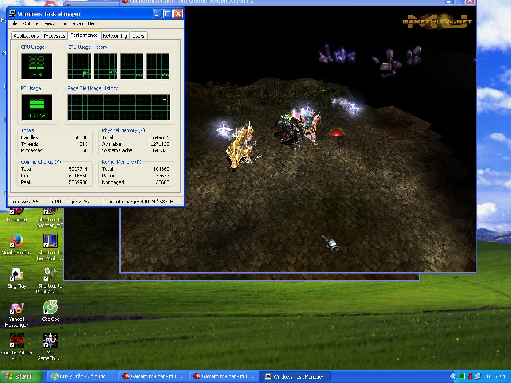Click the white gauntlet cursor in the game
Viewport: 511px width, 383px height.
point(331,244)
